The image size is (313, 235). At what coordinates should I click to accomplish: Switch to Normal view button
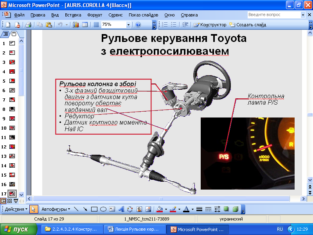point(4,201)
